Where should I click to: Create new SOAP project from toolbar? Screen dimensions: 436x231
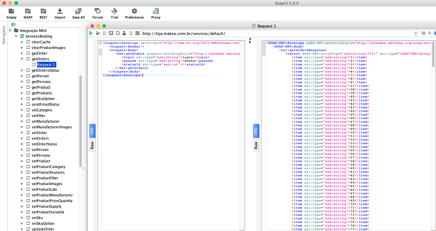click(x=28, y=11)
